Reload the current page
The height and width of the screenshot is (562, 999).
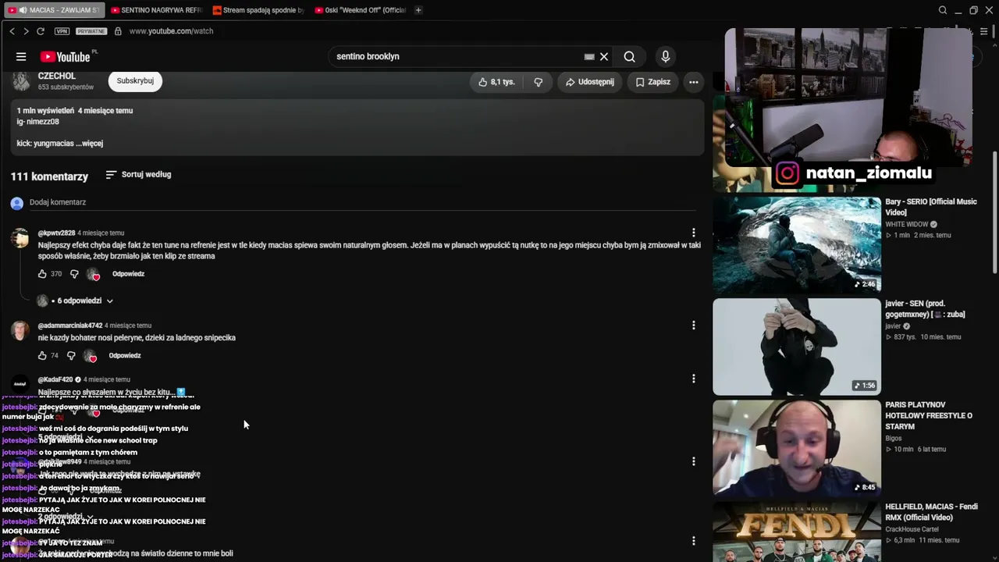pyautogui.click(x=41, y=31)
